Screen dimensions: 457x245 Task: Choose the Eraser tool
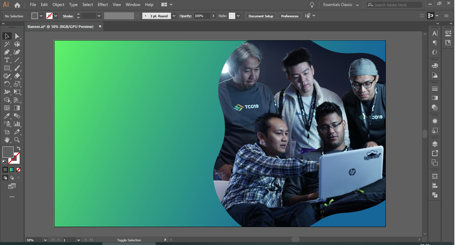point(17,76)
